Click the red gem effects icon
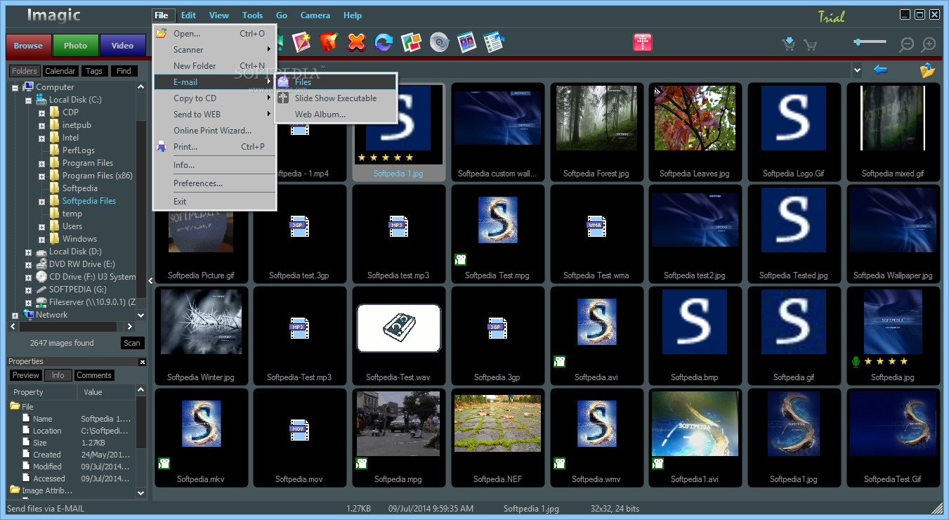Viewport: 949px width, 520px height. point(329,42)
